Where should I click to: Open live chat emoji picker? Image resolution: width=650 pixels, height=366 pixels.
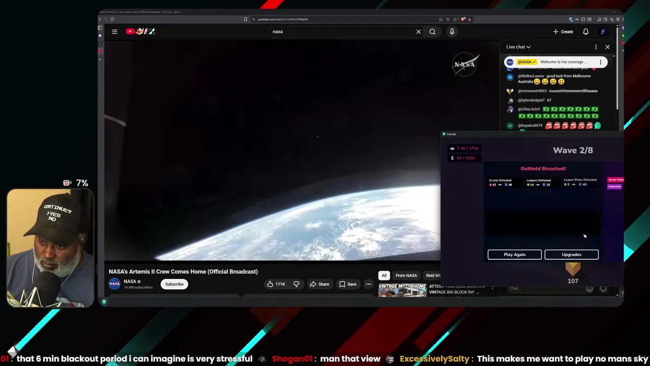tap(590, 288)
